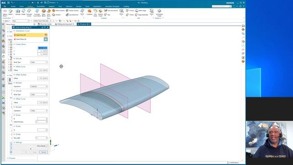
Task: Select the Extend Sheet tool
Action: pyautogui.click(x=101, y=13)
